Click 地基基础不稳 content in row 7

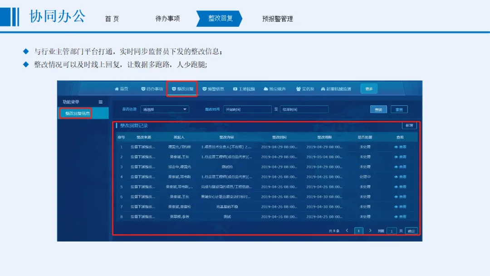(227, 207)
